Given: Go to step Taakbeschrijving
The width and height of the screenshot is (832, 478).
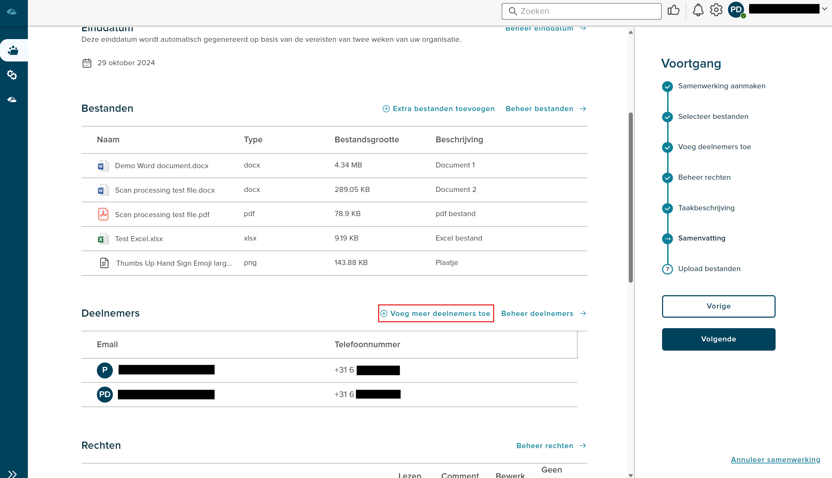Looking at the screenshot, I should click(x=706, y=208).
